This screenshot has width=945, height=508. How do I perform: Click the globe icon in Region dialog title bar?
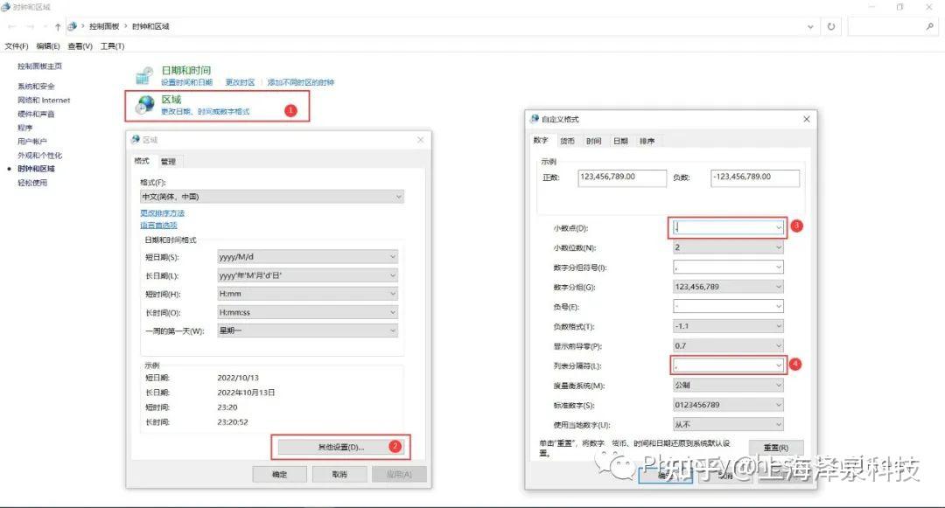[136, 139]
